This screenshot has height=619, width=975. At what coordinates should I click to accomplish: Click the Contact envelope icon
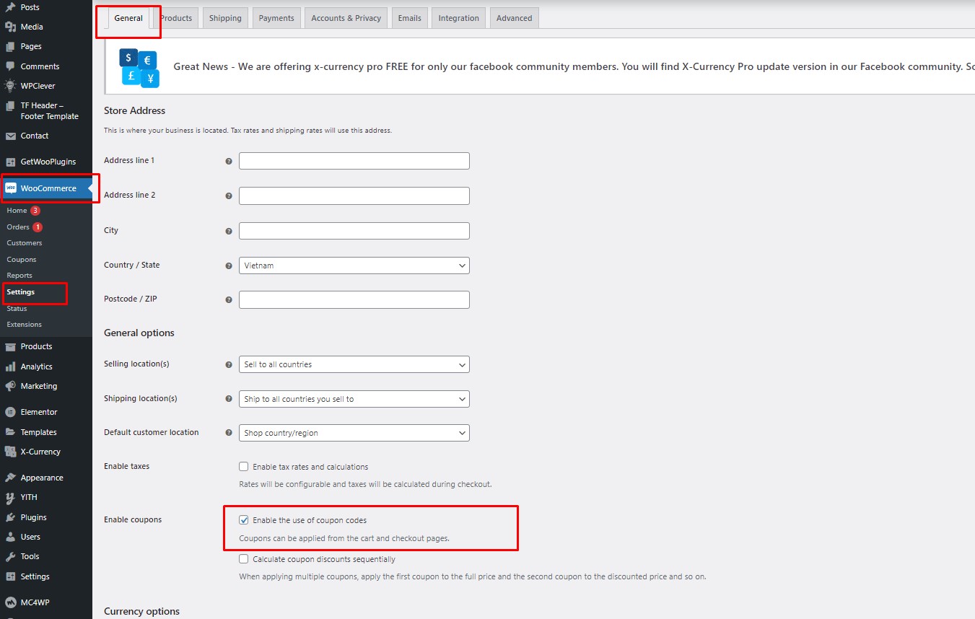(x=10, y=136)
